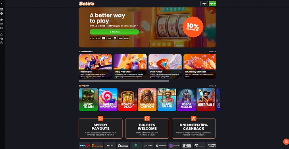Open View All link for Promotions
The width and height of the screenshot is (289, 149).
pyautogui.click(x=212, y=52)
